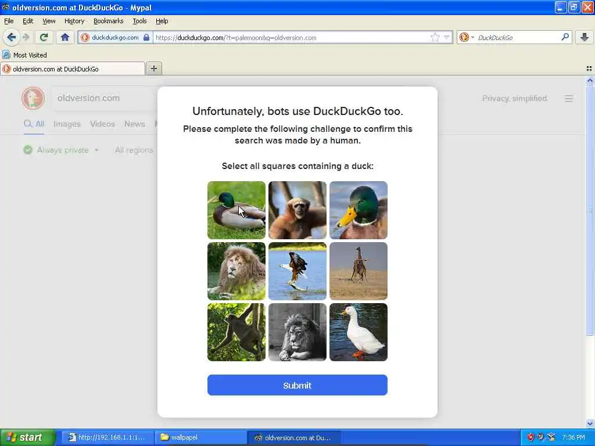Open the Bookmarks menu

(x=108, y=21)
